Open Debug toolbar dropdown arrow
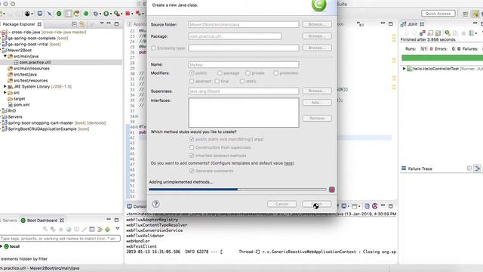The image size is (483, 272). tap(100, 14)
